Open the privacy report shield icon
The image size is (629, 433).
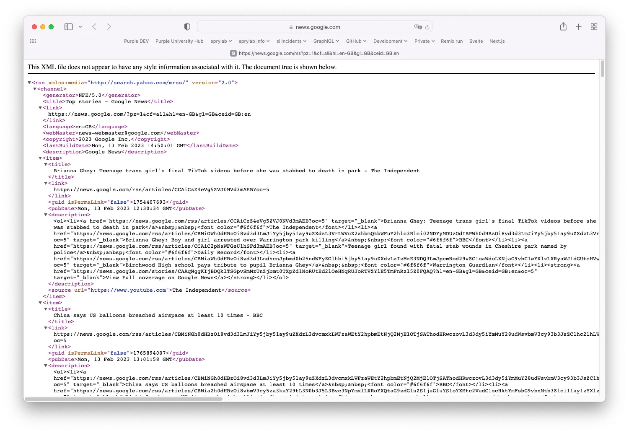tap(187, 27)
